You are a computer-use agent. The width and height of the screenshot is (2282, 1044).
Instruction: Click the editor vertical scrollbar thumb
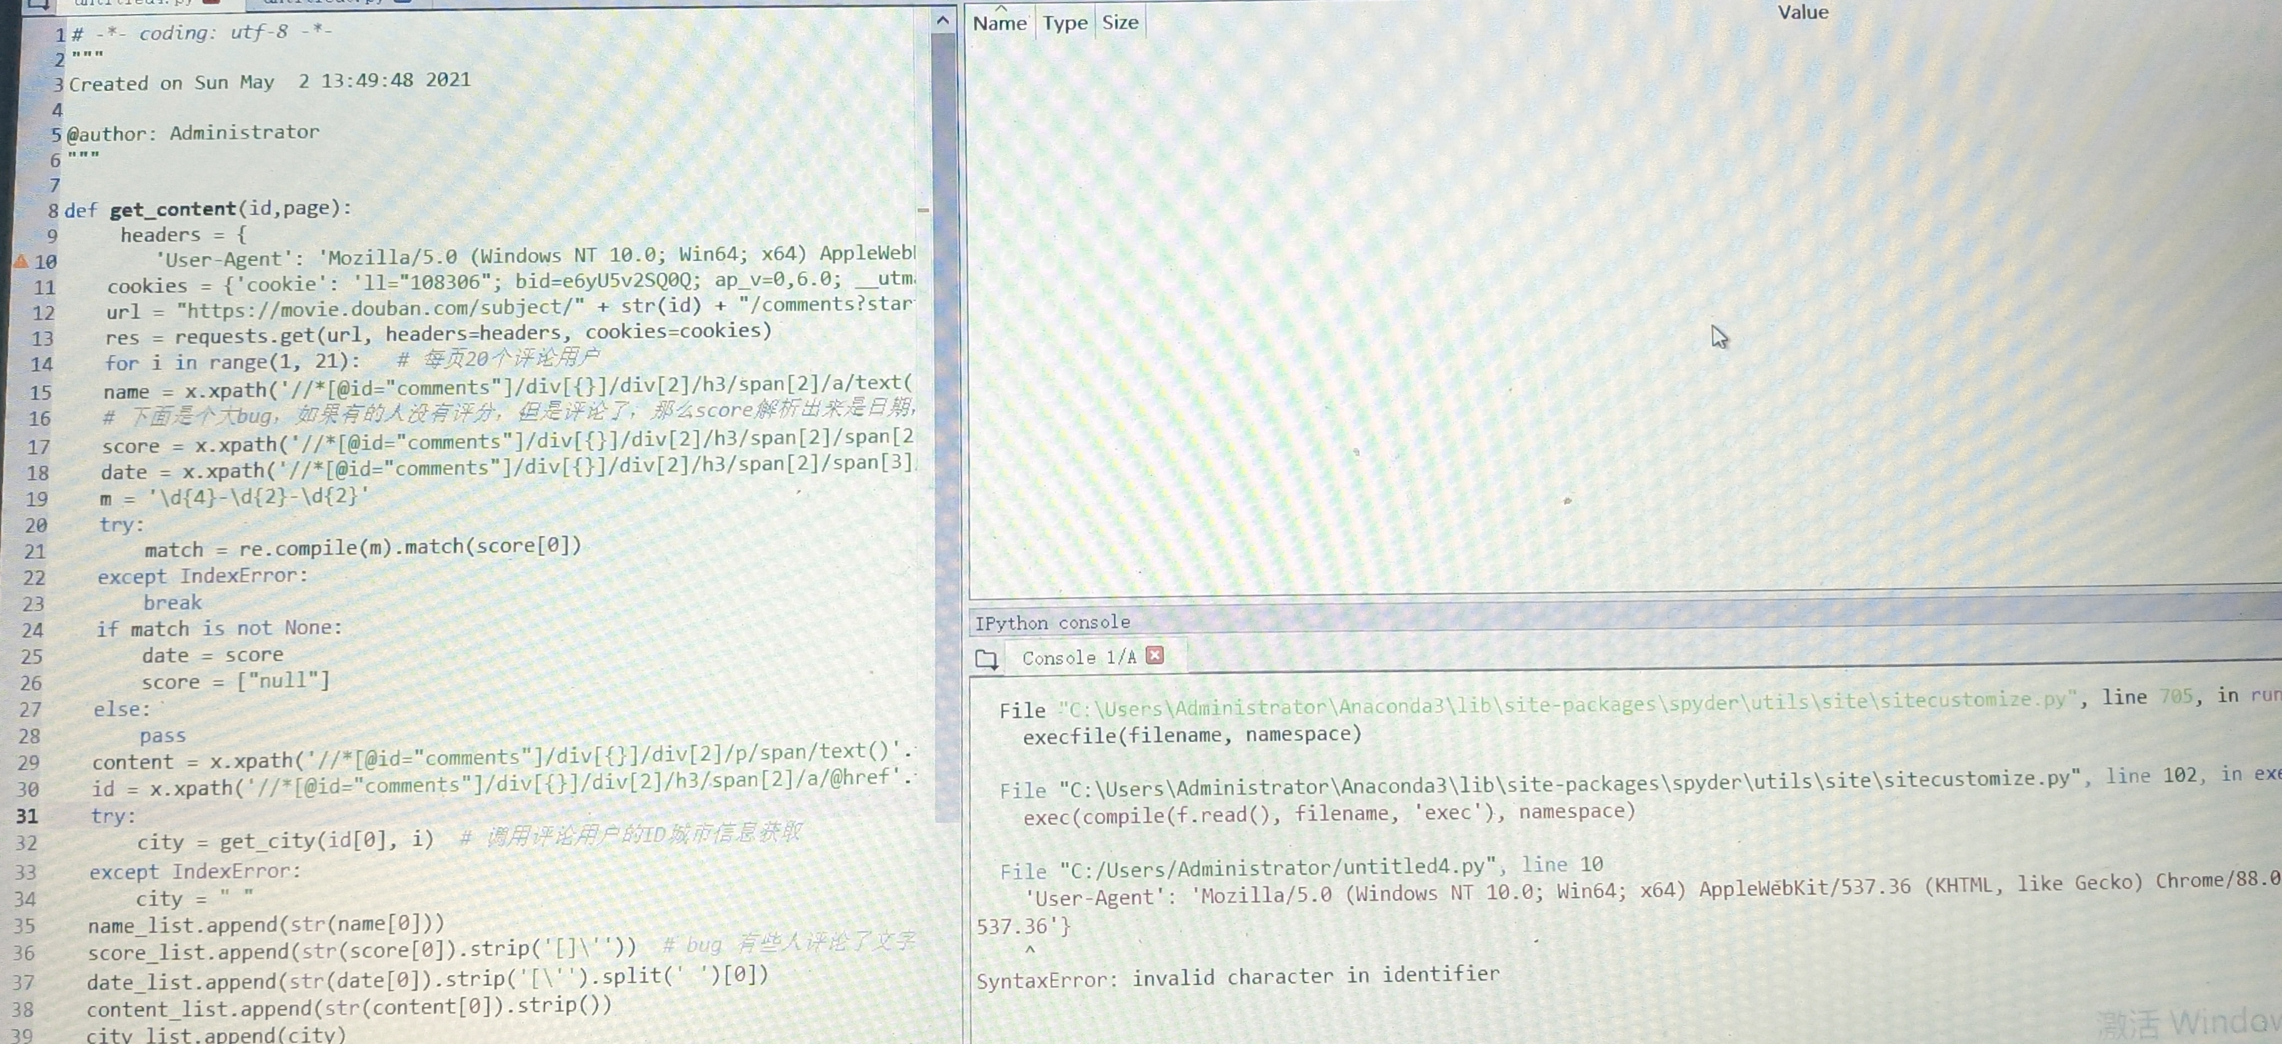click(944, 426)
